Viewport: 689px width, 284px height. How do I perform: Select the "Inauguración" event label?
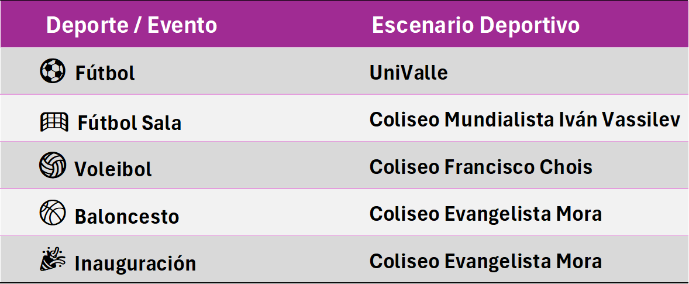point(135,264)
